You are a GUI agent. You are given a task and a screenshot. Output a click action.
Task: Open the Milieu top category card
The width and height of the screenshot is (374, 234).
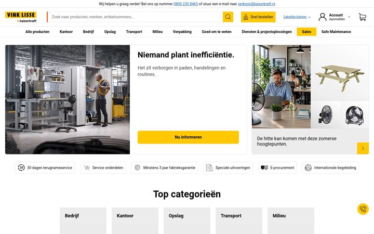pyautogui.click(x=291, y=220)
